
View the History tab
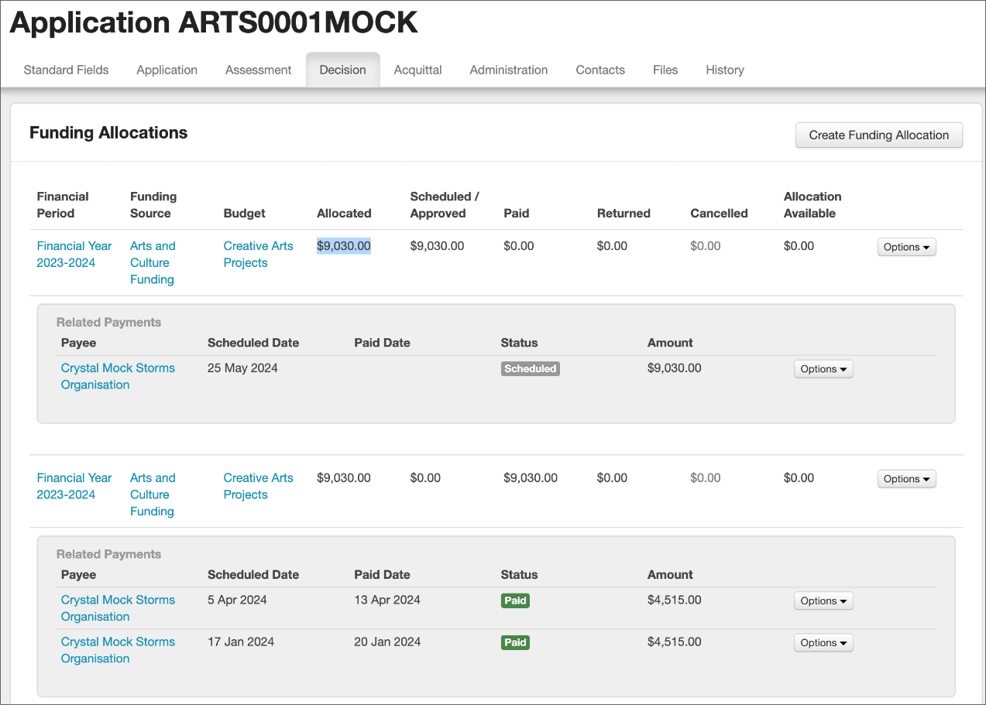click(724, 70)
